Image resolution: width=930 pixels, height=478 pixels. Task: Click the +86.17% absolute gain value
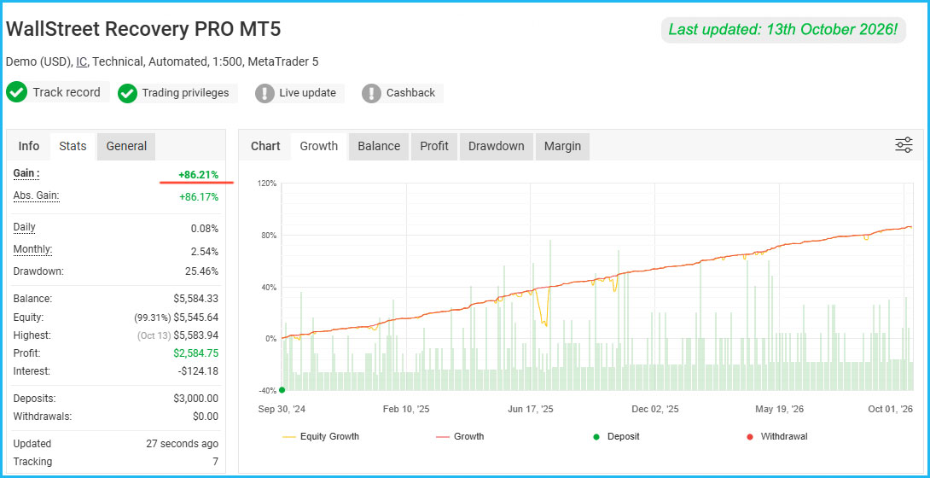(x=199, y=197)
